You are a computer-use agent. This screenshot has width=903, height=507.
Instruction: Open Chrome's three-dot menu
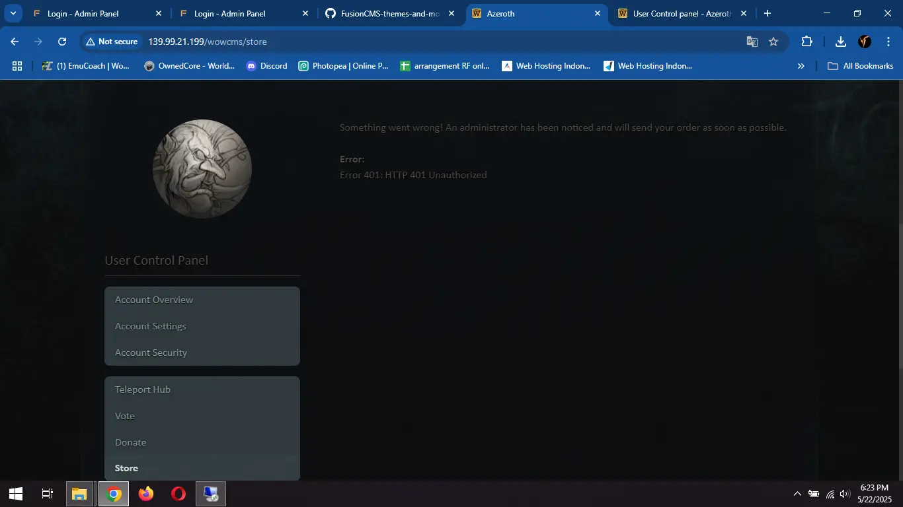(x=887, y=42)
